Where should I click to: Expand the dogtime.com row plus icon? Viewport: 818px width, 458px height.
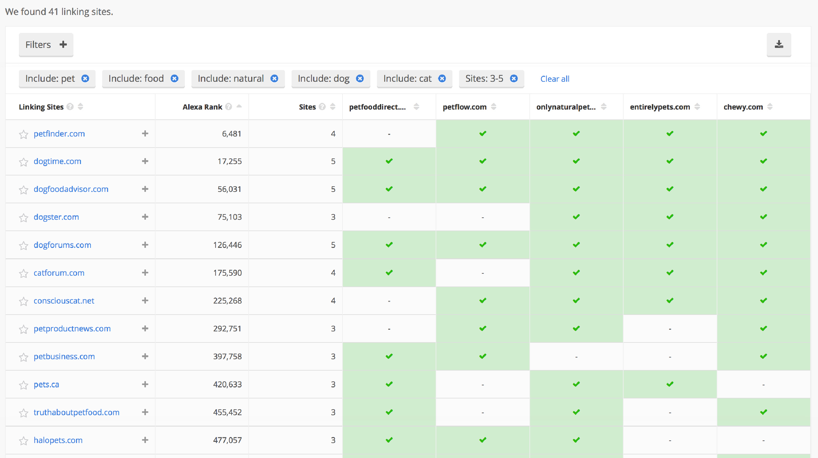click(x=145, y=161)
